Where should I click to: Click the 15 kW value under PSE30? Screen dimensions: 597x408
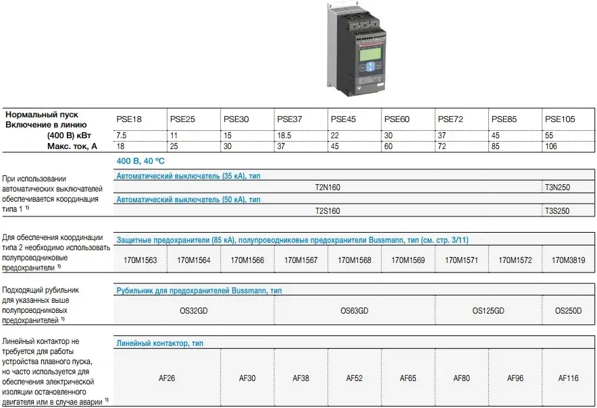pyautogui.click(x=228, y=136)
